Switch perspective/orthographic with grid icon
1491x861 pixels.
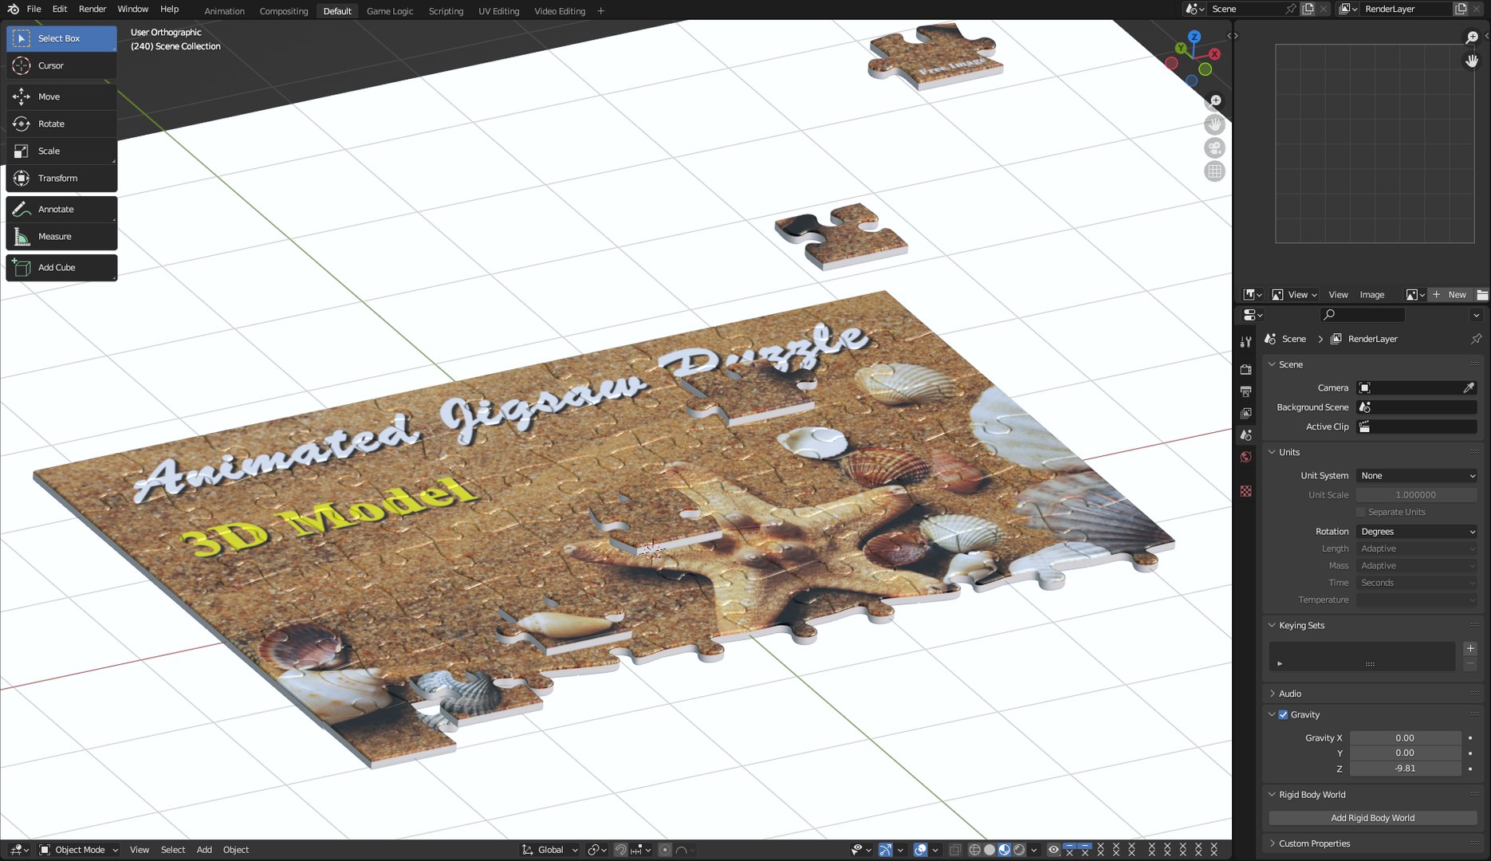coord(1215,171)
